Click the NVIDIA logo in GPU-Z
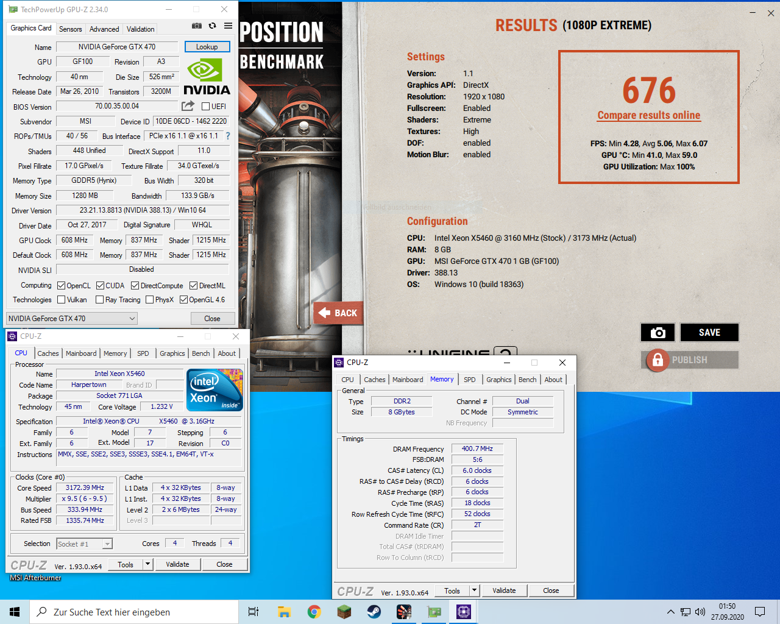 pyautogui.click(x=207, y=77)
